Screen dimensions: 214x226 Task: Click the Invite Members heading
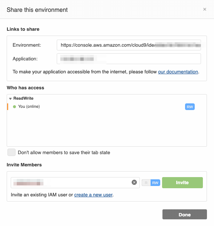tap(24, 165)
